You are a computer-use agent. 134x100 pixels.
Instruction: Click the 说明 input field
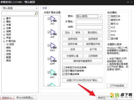point(89,27)
